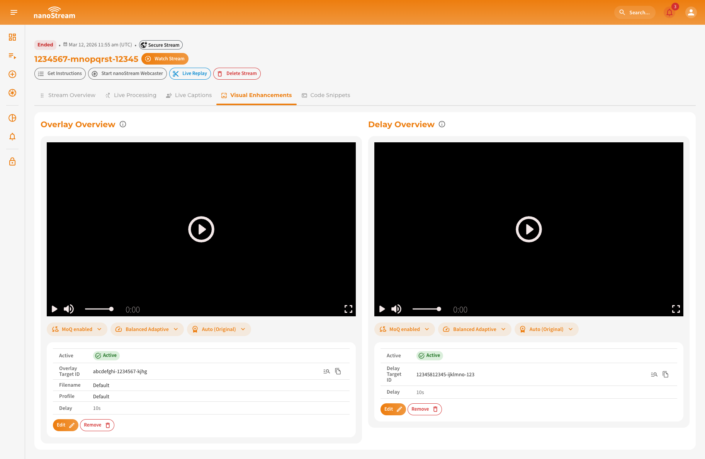Copy the Overlay Target ID using copy icon
Viewport: 705px width, 459px height.
pos(338,371)
